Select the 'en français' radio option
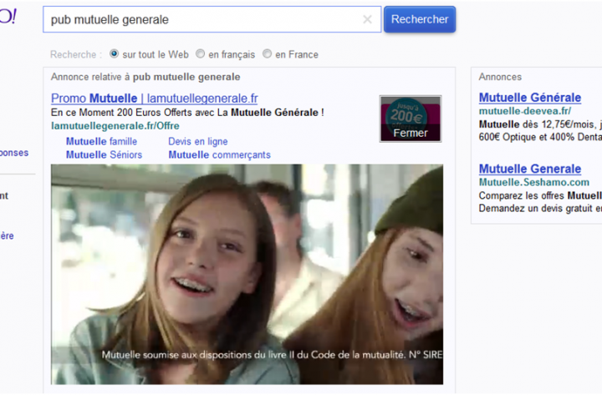This screenshot has width=602, height=395. point(200,53)
